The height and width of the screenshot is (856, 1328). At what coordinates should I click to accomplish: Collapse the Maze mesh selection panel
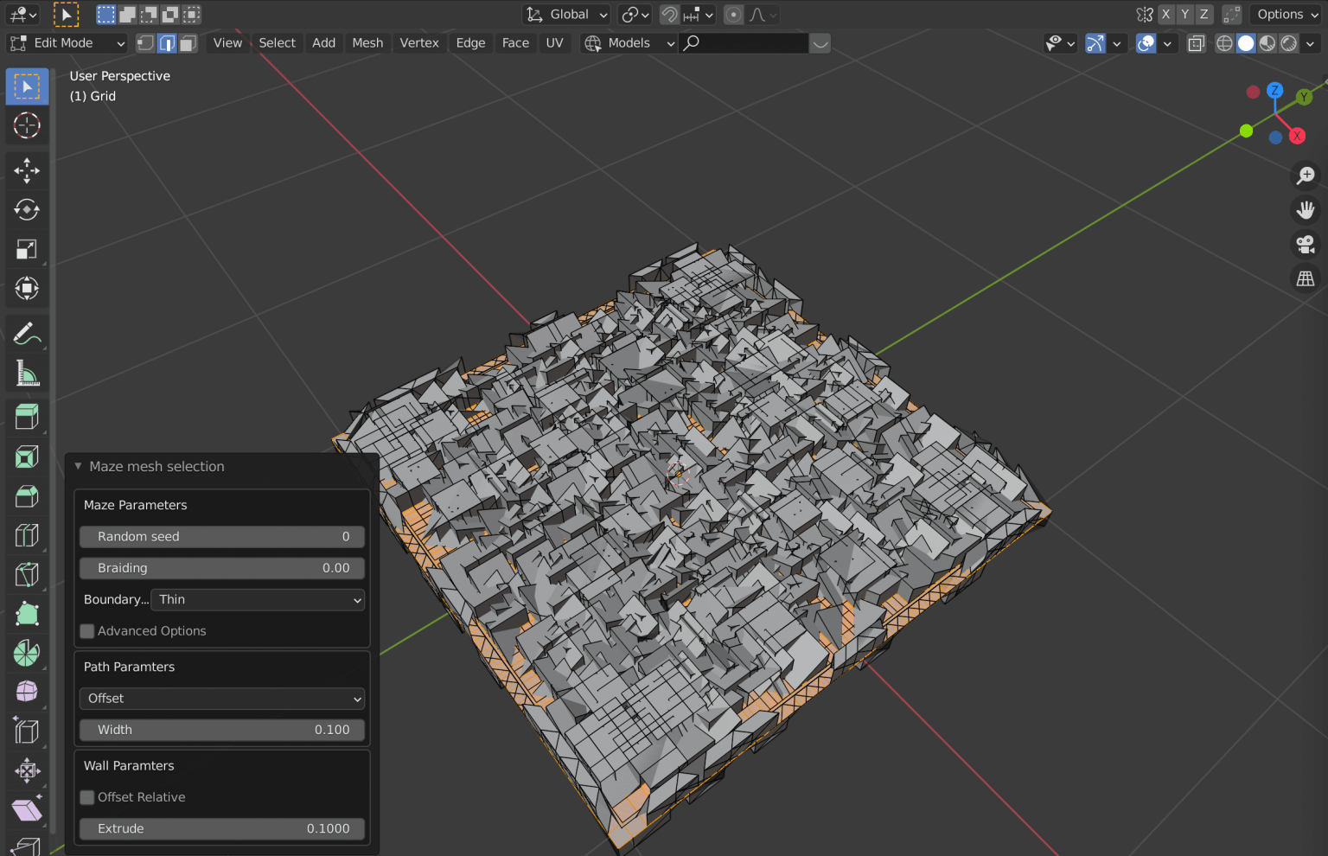(78, 466)
